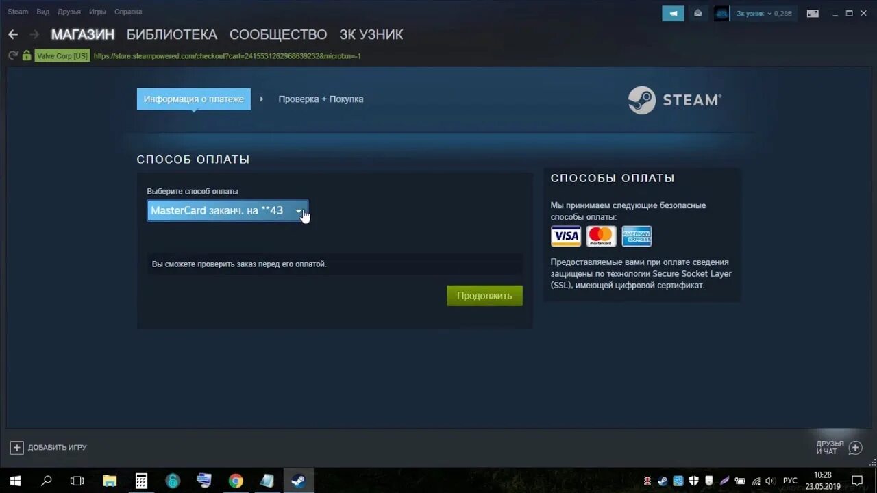The image size is (877, 493).
Task: Open the Steam menu
Action: (x=18, y=12)
